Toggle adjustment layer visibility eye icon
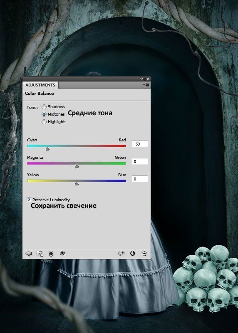 (x=62, y=253)
